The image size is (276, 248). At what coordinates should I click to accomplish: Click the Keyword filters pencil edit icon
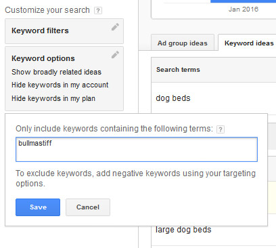[x=115, y=27]
